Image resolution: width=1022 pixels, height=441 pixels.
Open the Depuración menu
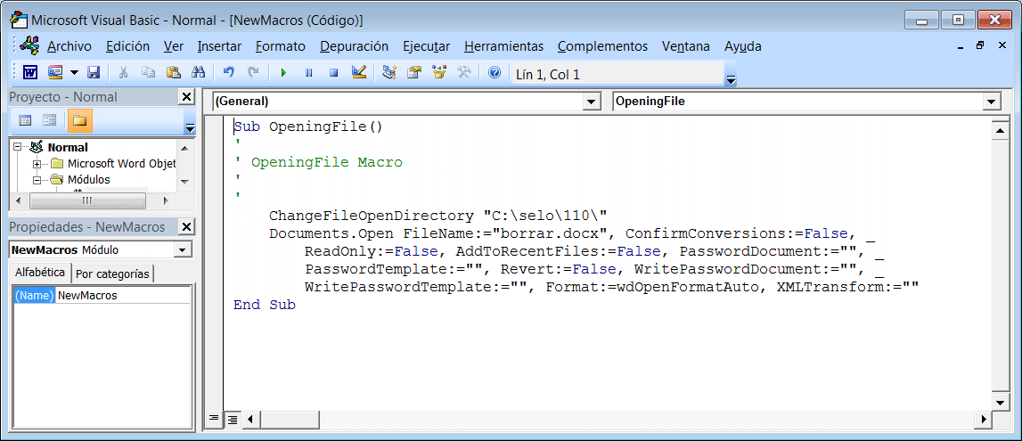pyautogui.click(x=354, y=46)
